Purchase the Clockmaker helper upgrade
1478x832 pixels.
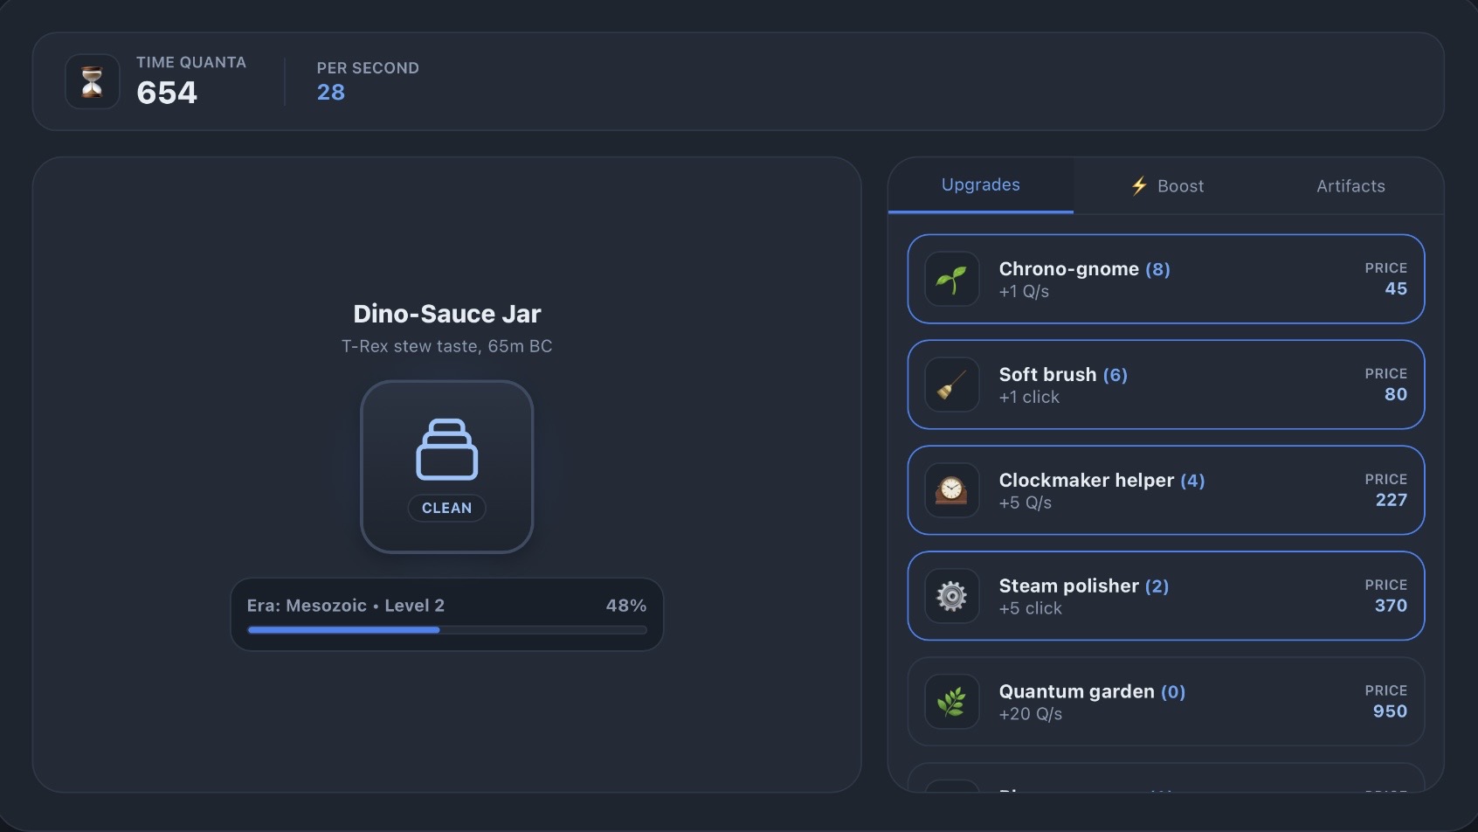click(x=1166, y=491)
